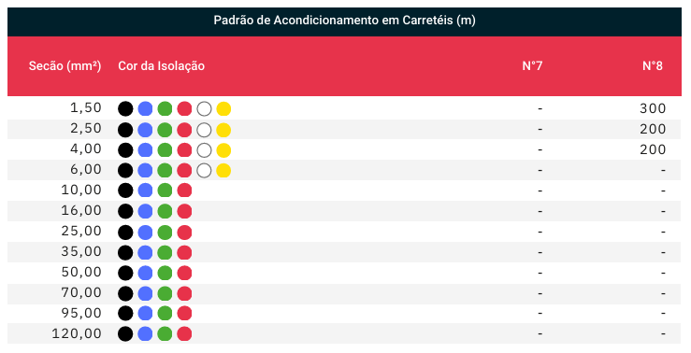Screen dimensions: 691x353
Task: Click the 200 value in the 4,00 row
Action: point(653,149)
